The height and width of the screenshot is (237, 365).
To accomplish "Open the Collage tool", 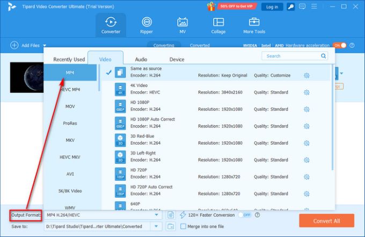I will [x=218, y=25].
